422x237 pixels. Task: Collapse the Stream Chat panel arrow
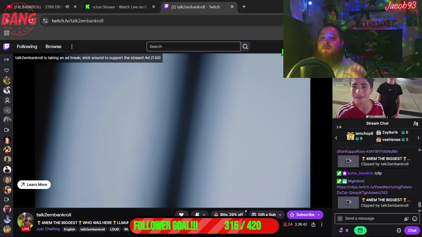pyautogui.click(x=339, y=127)
